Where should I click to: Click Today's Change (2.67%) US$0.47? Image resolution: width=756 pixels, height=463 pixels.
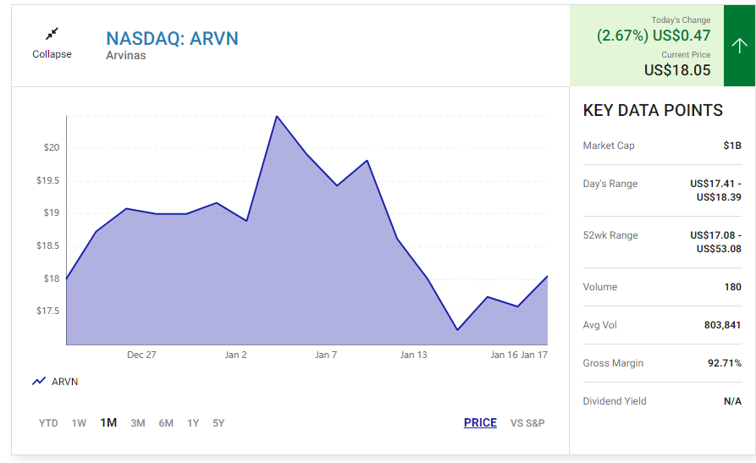654,36
